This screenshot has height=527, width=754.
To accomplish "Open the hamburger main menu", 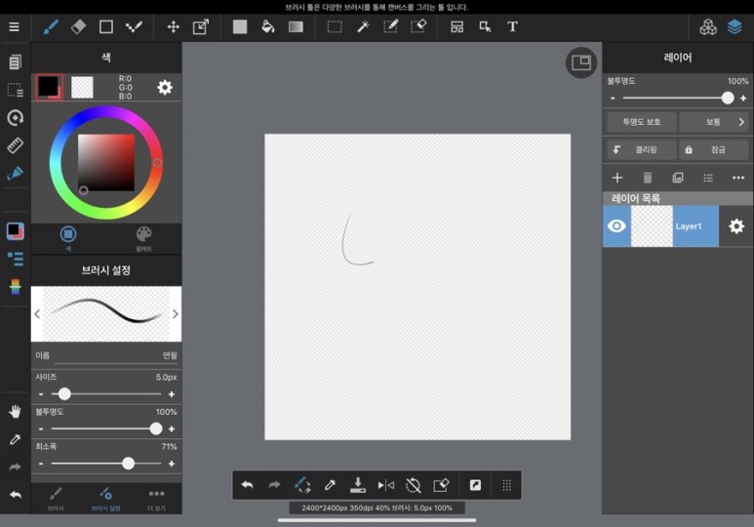I will point(14,27).
